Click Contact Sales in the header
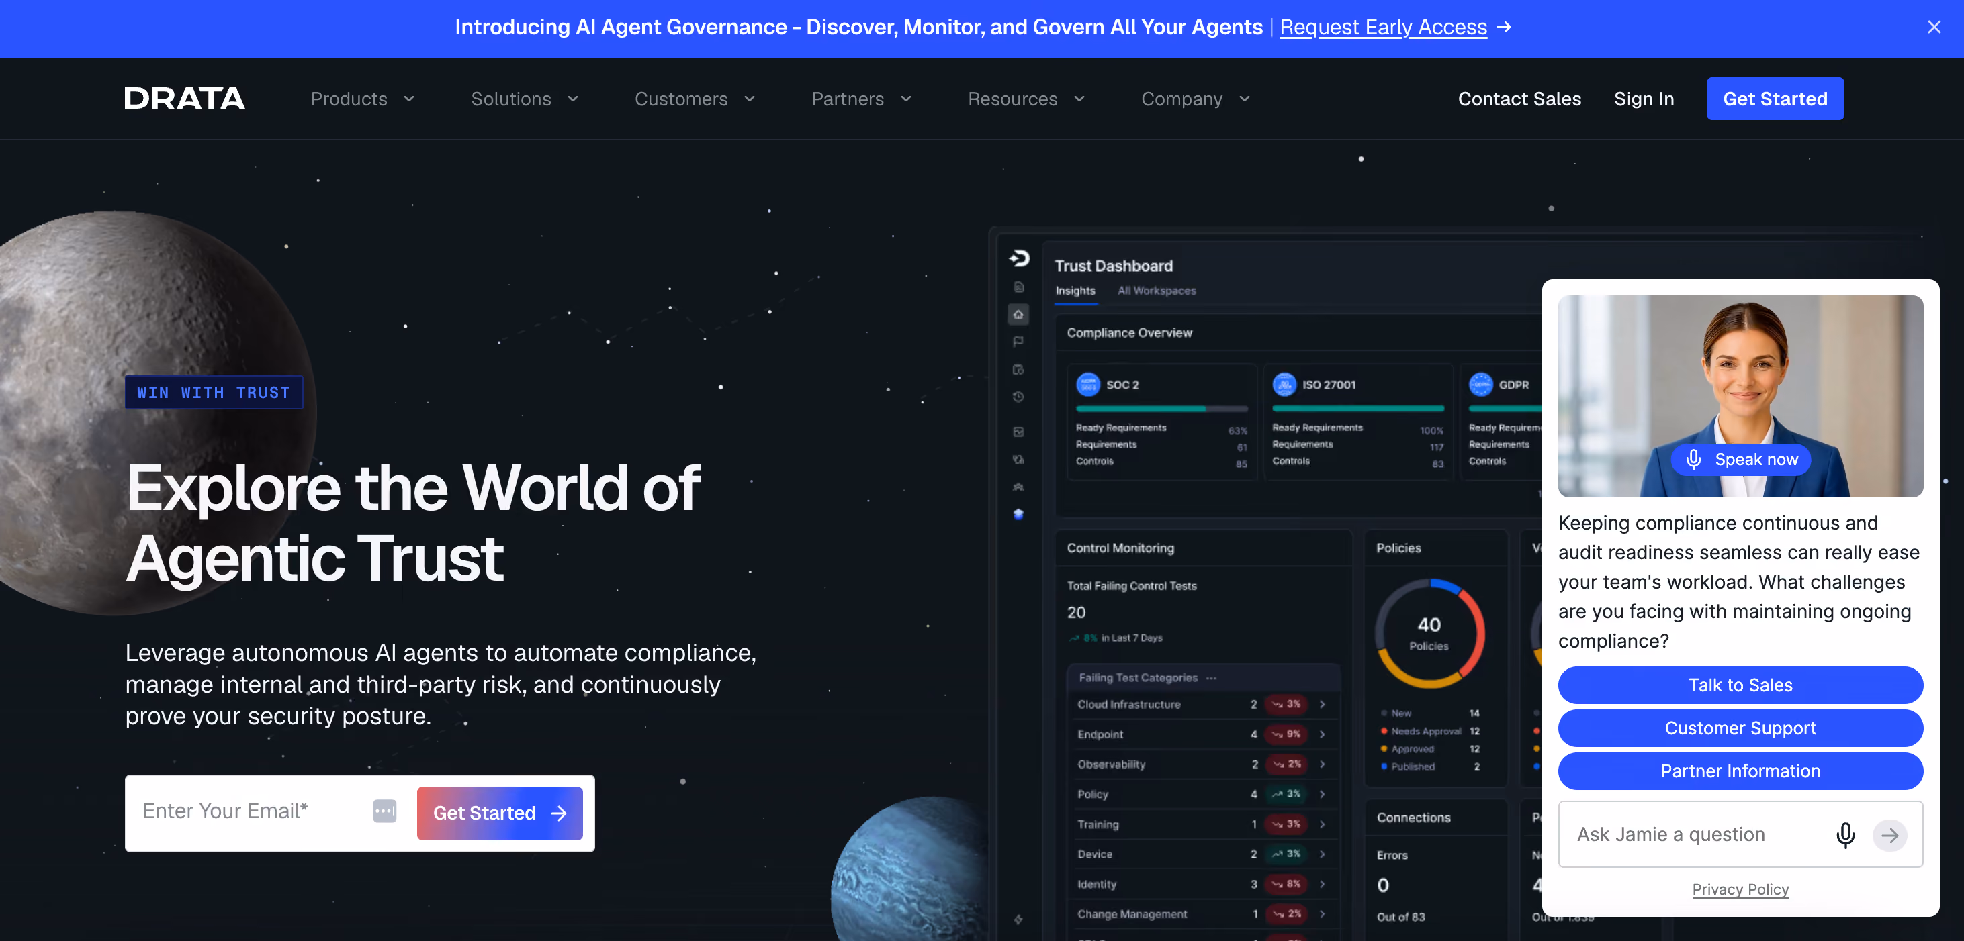Image resolution: width=1964 pixels, height=941 pixels. (1519, 99)
